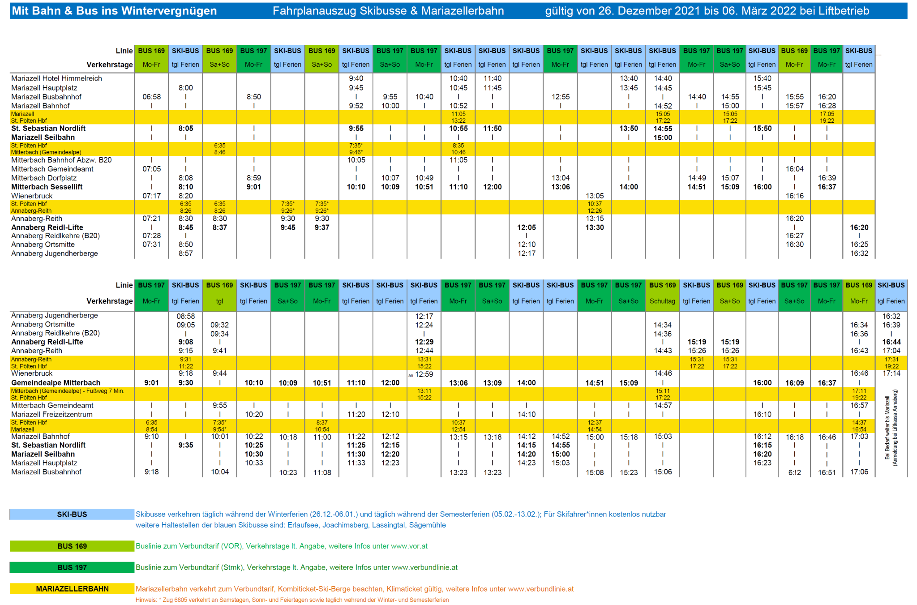
Task: Click the blue SKI-BUS legend box
Action: coord(72,514)
